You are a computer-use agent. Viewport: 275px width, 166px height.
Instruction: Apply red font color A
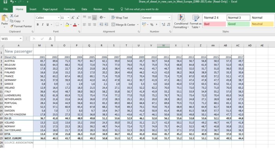75,25
